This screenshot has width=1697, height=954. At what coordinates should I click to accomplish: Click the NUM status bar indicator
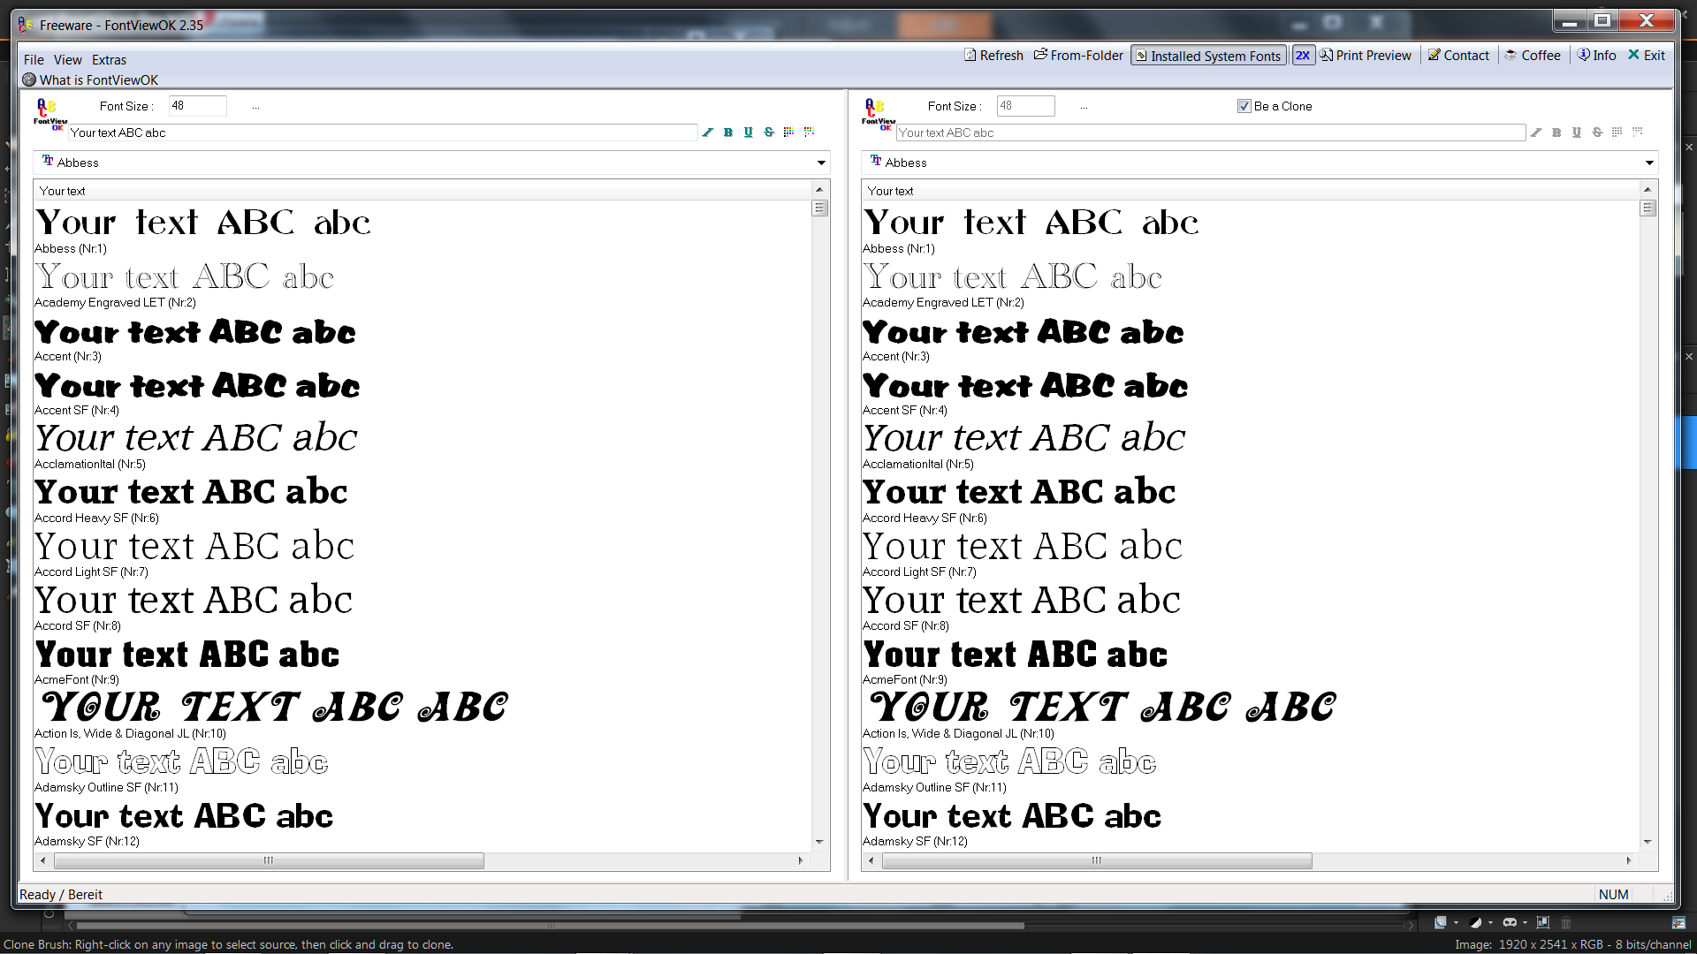(1613, 895)
